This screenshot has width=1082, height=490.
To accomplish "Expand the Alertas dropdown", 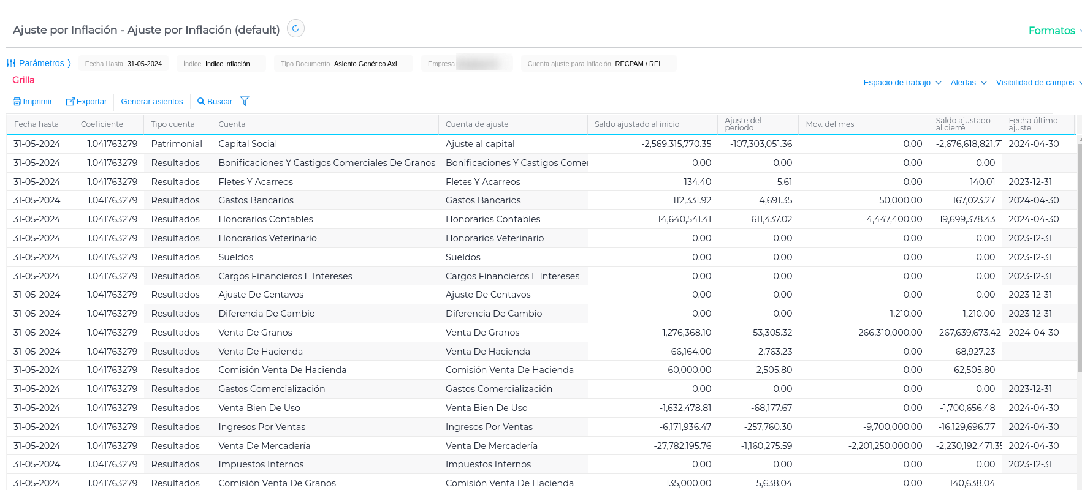I will pos(968,83).
